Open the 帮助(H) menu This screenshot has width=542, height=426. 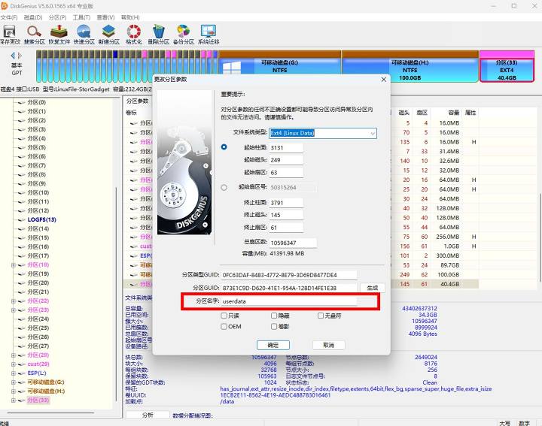130,17
